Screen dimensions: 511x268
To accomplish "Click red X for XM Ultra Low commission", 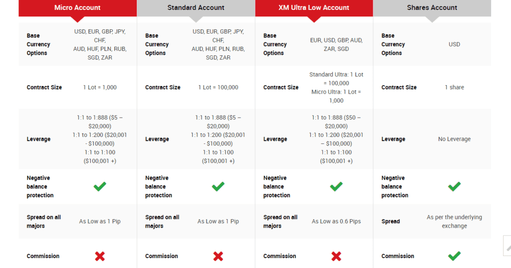I will point(336,256).
